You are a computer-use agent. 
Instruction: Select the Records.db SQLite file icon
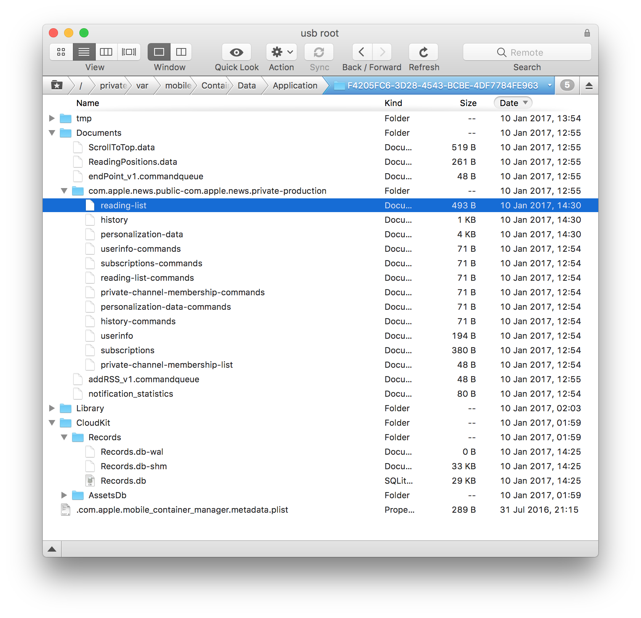(x=90, y=481)
